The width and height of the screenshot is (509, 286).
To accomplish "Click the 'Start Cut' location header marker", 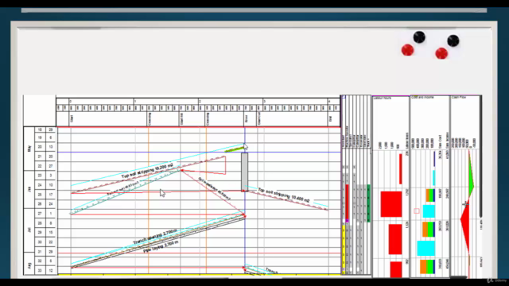I will pyautogui.click(x=258, y=118).
